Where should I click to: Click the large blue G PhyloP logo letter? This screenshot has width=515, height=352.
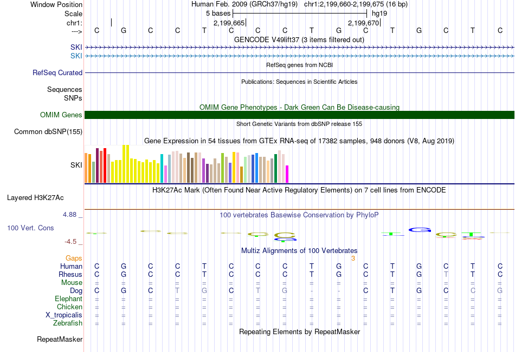click(420, 230)
